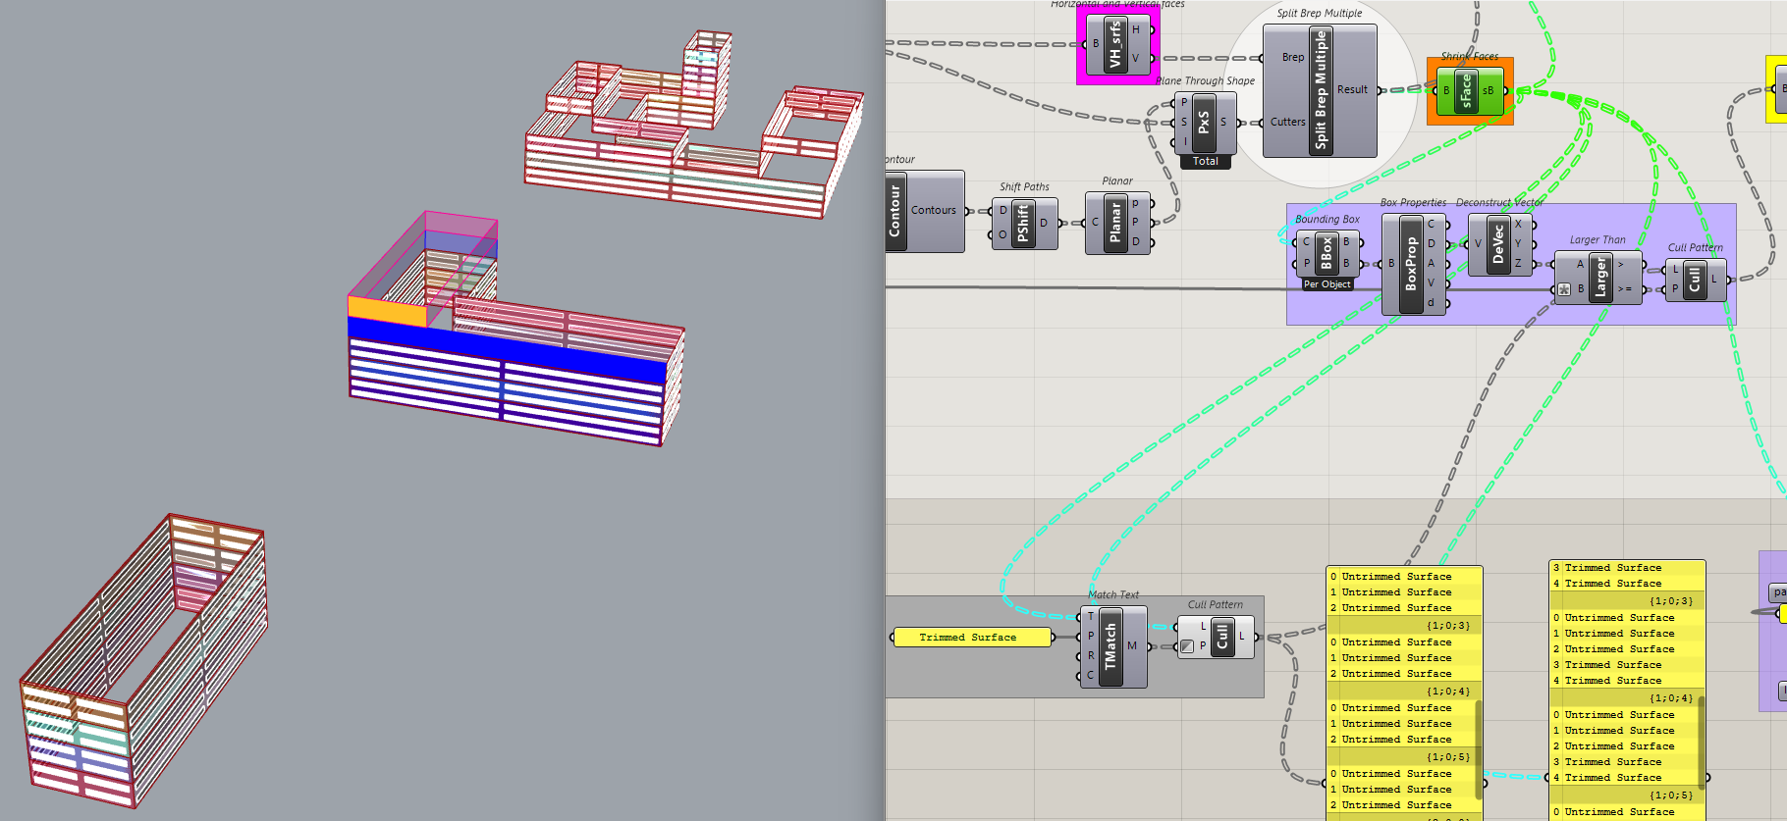The height and width of the screenshot is (821, 1787).
Task: Click the V output of VH_srfs
Action: (1136, 59)
